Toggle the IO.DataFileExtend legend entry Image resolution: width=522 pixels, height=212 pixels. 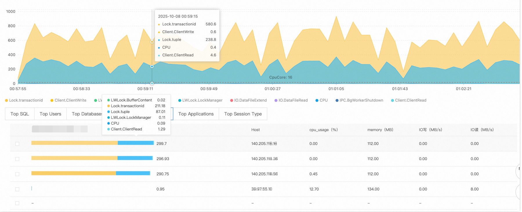(249, 100)
